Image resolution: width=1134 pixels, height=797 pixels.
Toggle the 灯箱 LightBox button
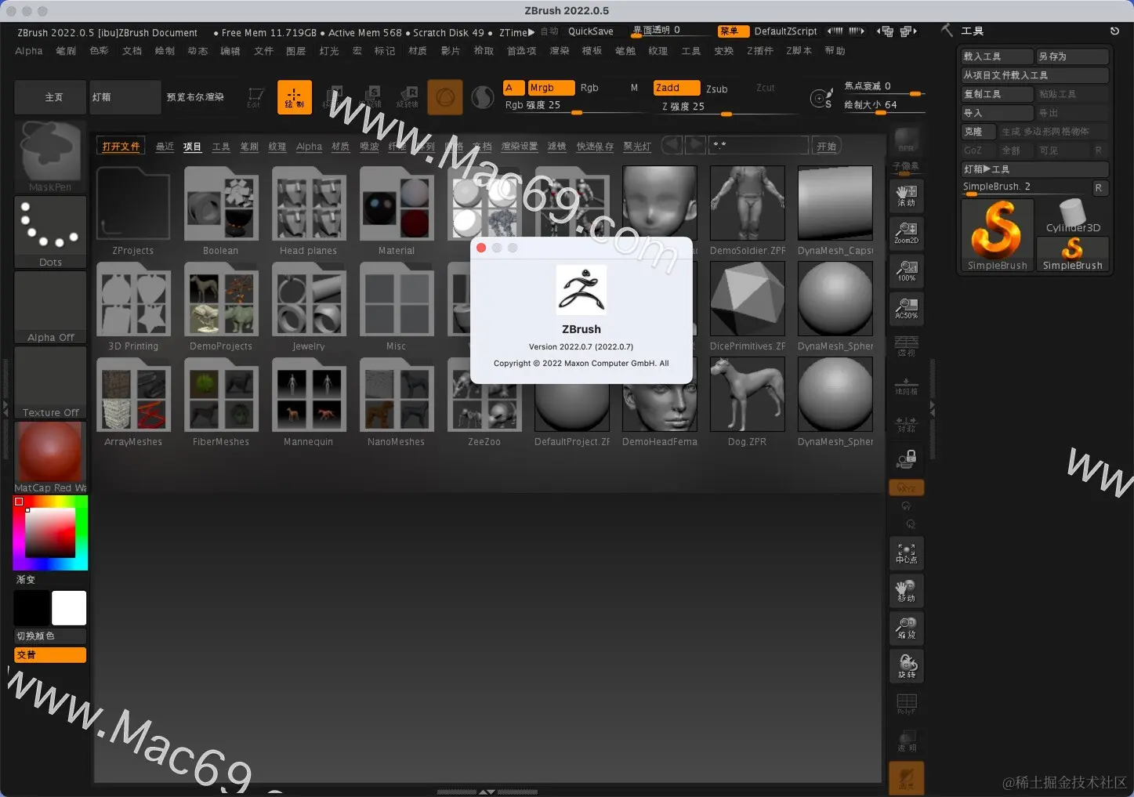tap(125, 97)
